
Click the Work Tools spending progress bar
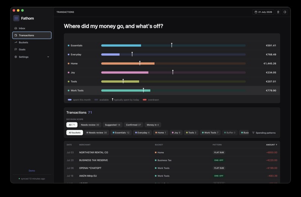[173, 90]
